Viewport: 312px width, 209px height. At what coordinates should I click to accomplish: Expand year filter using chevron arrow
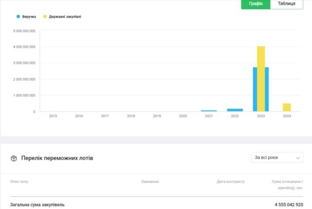pos(297,158)
